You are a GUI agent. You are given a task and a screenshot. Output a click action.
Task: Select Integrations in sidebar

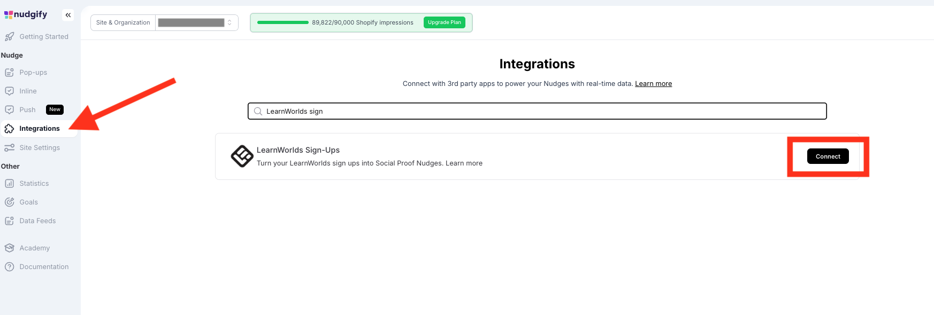pyautogui.click(x=40, y=129)
